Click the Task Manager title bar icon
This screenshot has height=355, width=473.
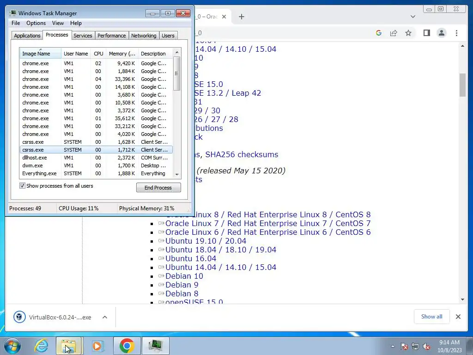[12, 13]
